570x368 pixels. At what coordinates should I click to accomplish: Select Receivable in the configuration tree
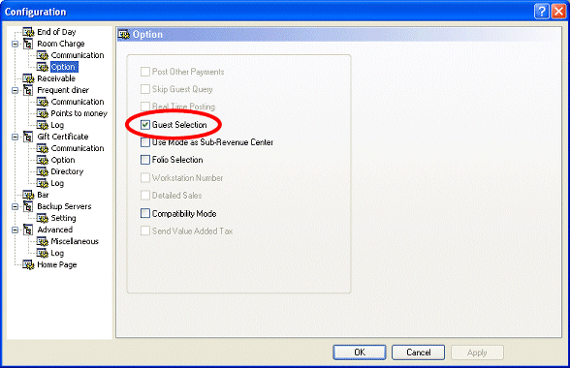tap(56, 78)
